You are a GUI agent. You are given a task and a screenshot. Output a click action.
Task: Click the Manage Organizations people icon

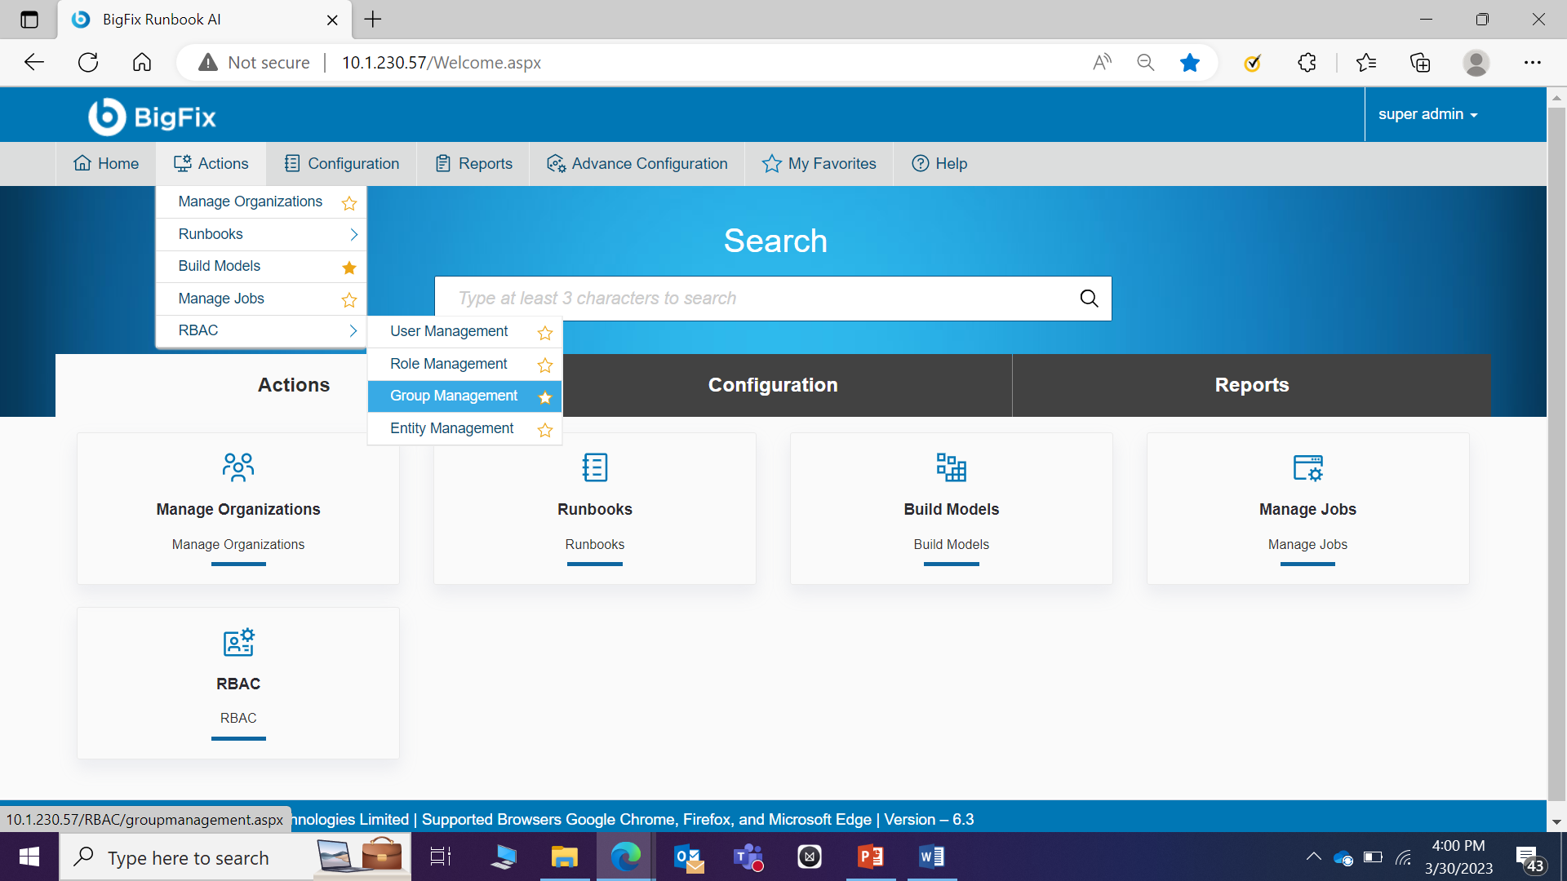[x=237, y=467]
